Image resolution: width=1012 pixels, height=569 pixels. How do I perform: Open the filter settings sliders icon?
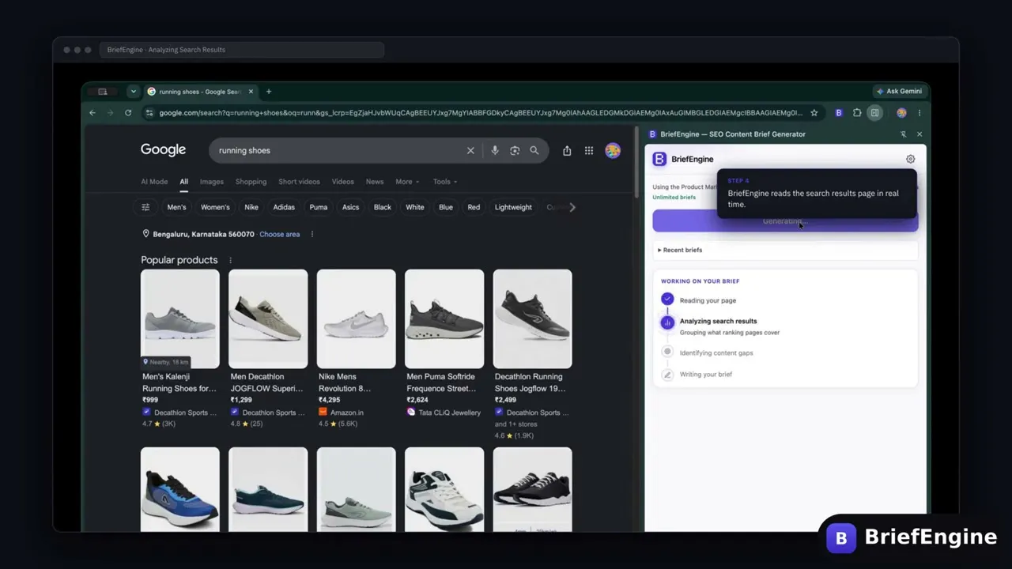coord(145,207)
